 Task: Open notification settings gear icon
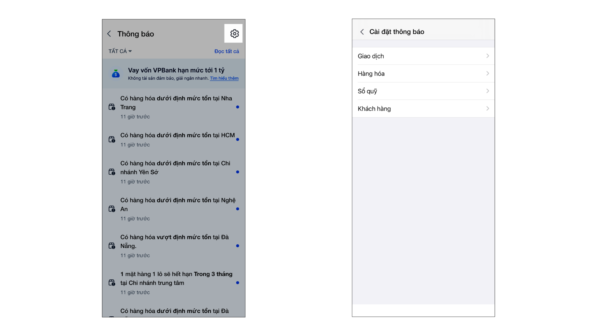(x=234, y=34)
